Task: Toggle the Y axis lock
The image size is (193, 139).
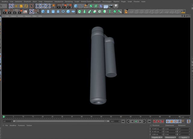Action: (43, 6)
